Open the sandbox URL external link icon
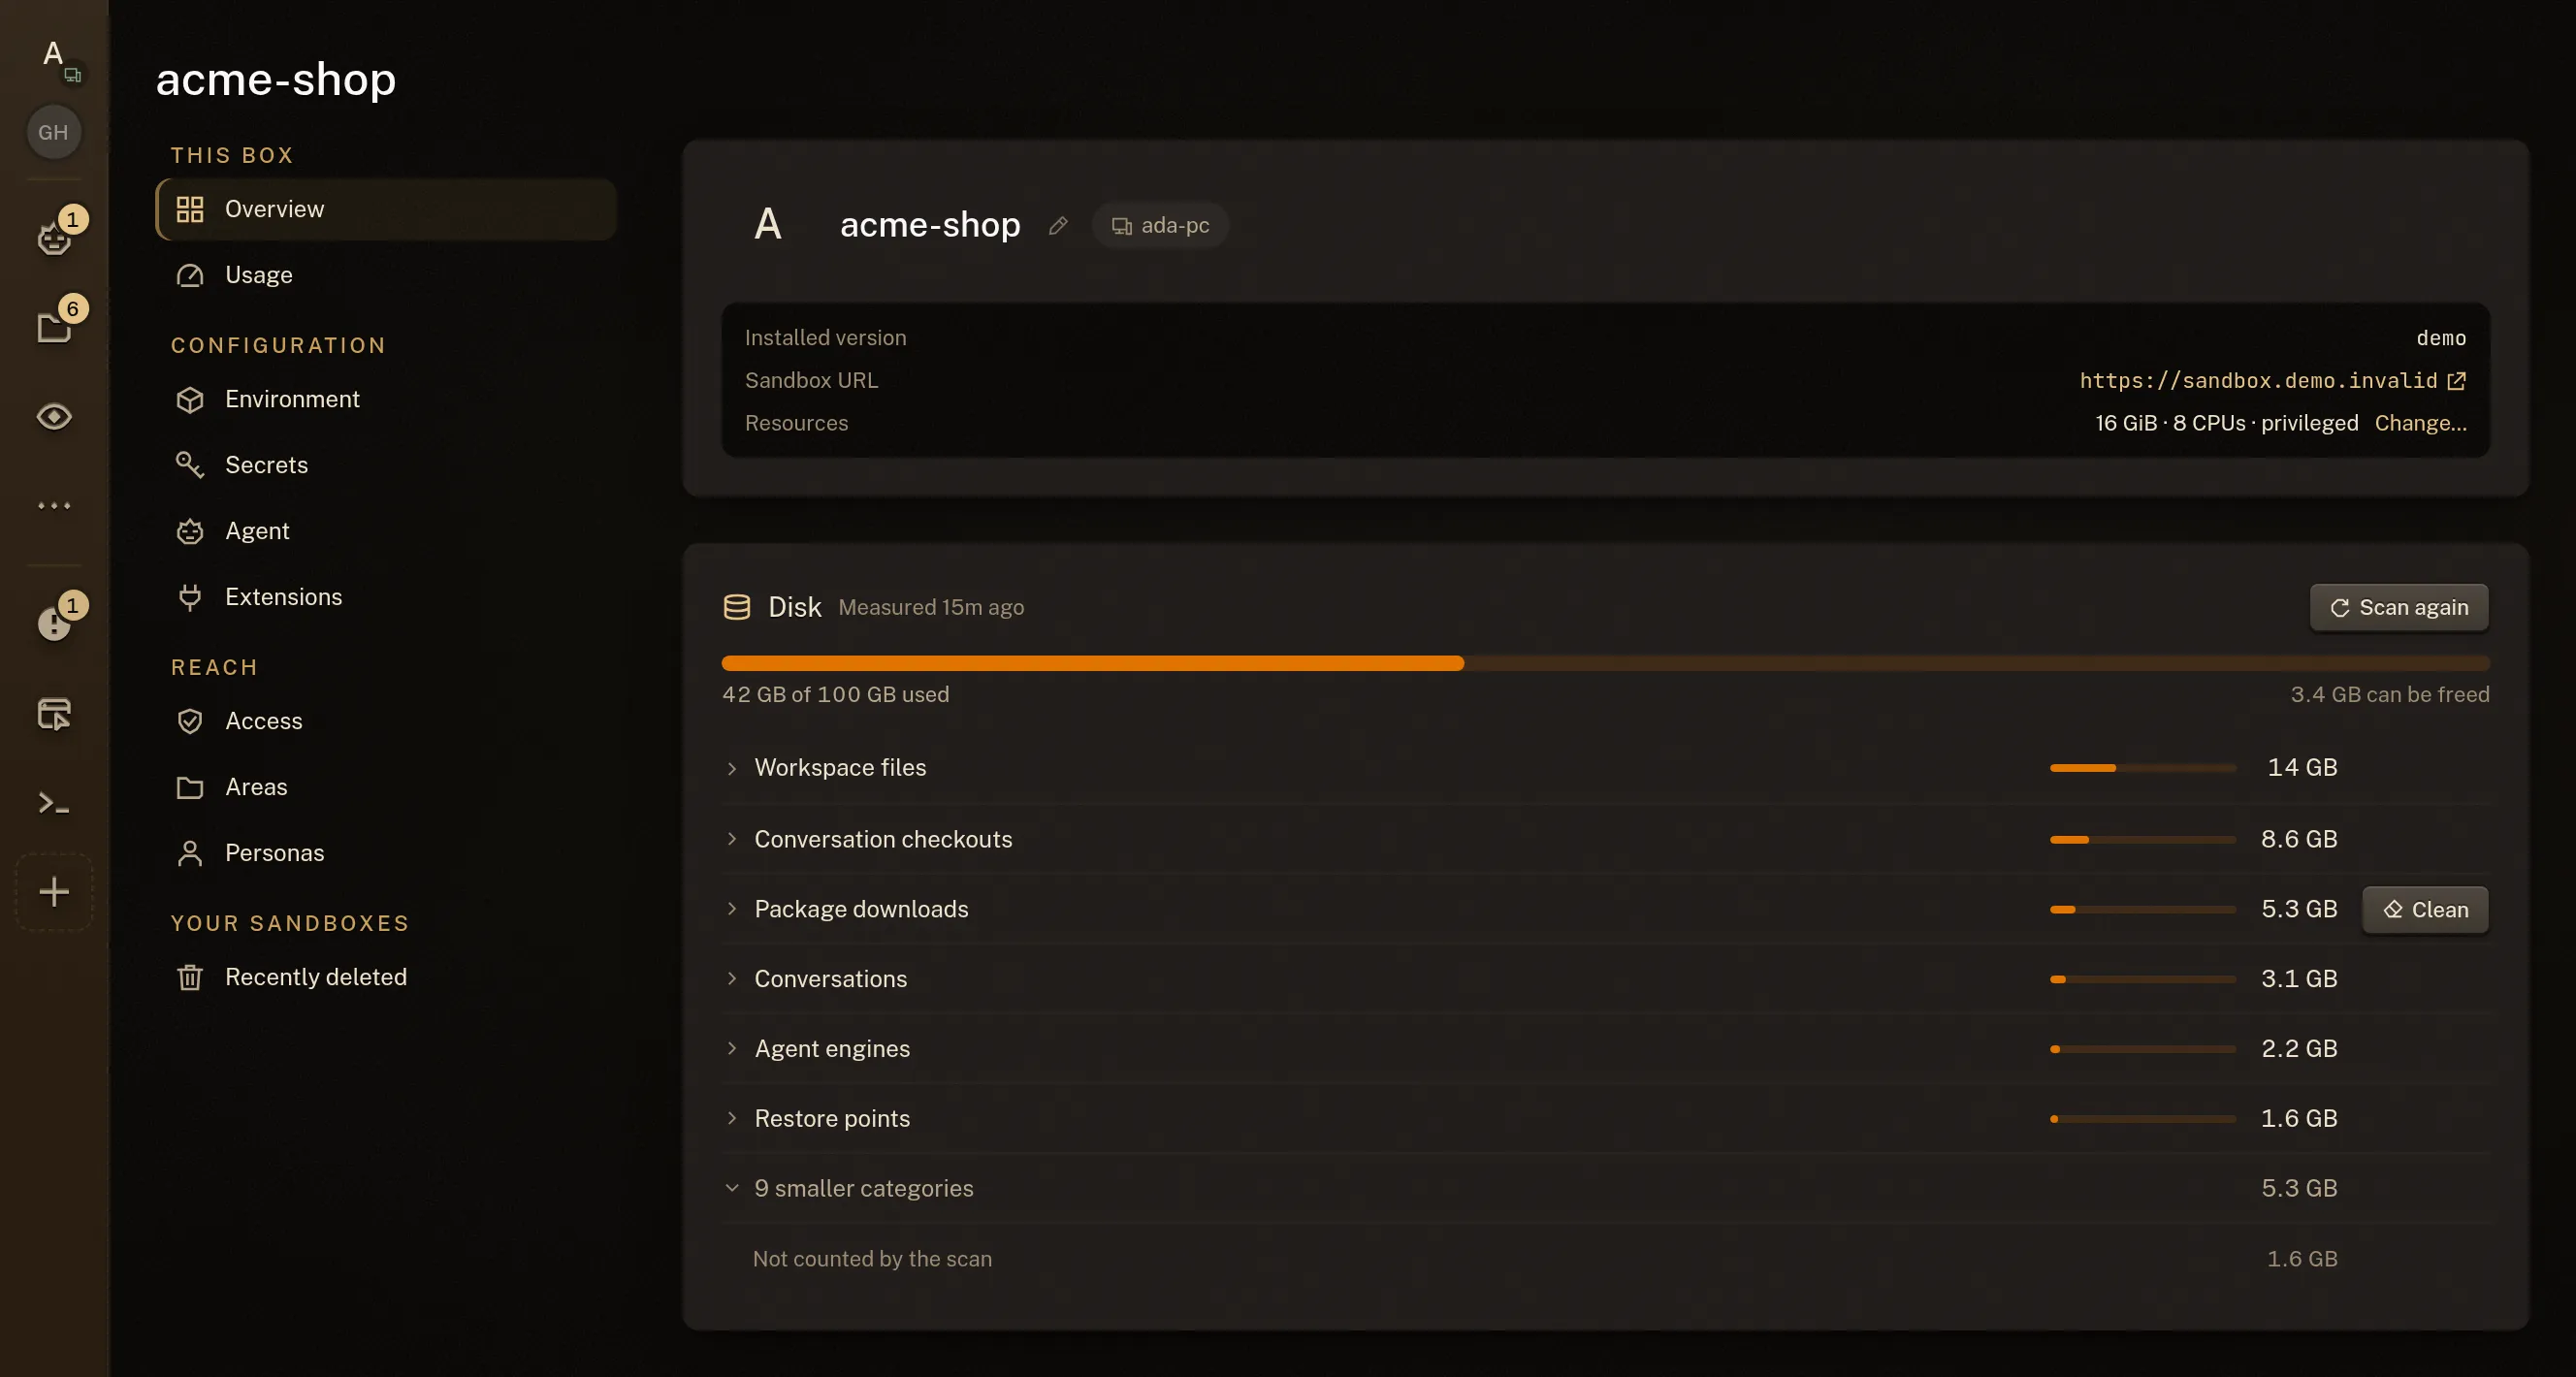This screenshot has height=1377, width=2576. tap(2456, 380)
